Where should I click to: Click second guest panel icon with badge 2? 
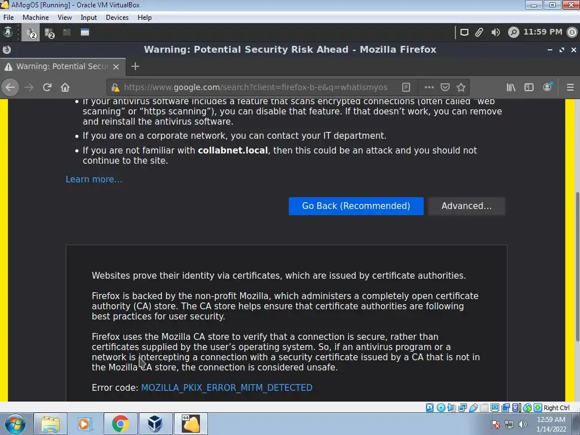coord(49,33)
